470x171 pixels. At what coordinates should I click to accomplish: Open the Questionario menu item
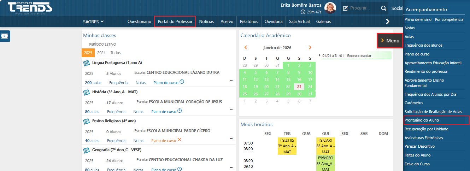pyautogui.click(x=139, y=22)
